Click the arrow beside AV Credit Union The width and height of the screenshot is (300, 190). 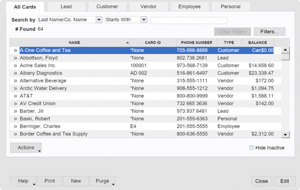[x=15, y=103]
